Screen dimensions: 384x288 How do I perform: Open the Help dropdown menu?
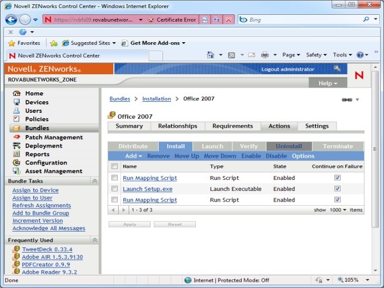(x=328, y=83)
